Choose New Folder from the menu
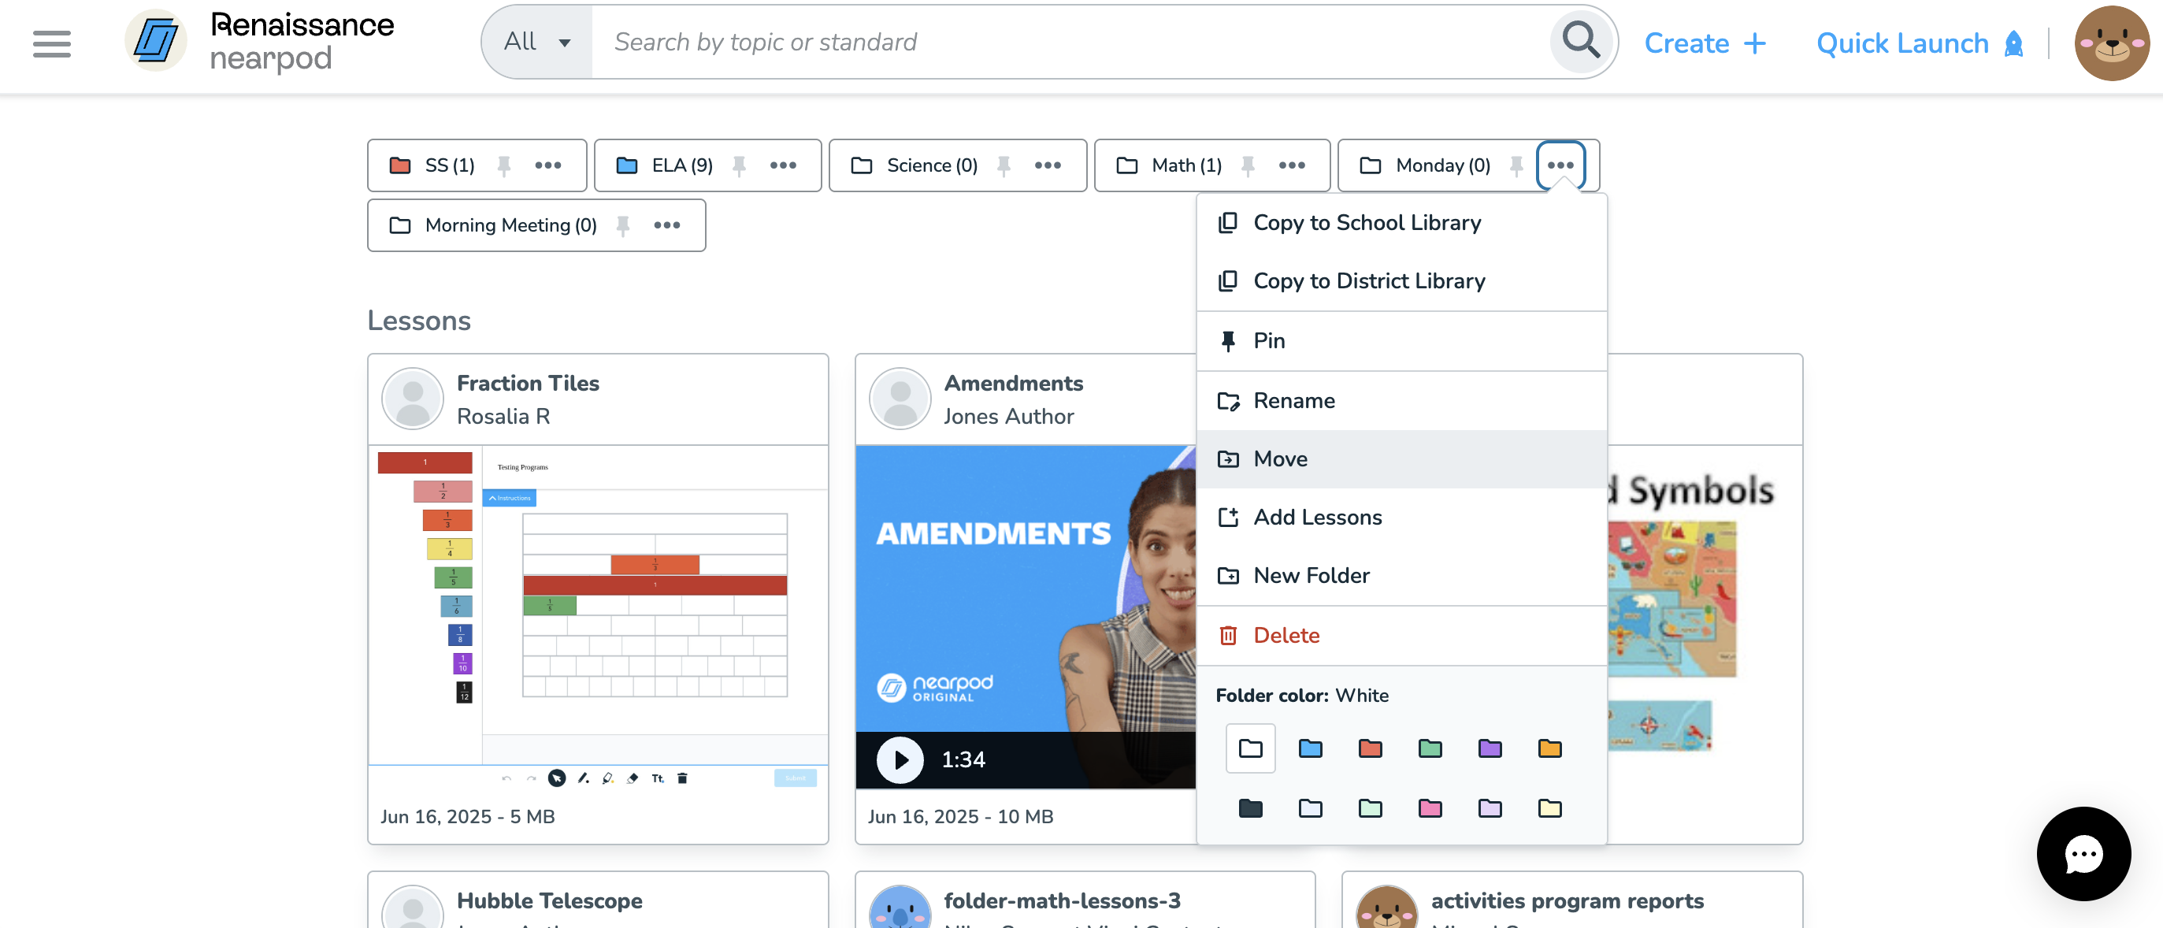Image resolution: width=2163 pixels, height=928 pixels. pos(1401,575)
